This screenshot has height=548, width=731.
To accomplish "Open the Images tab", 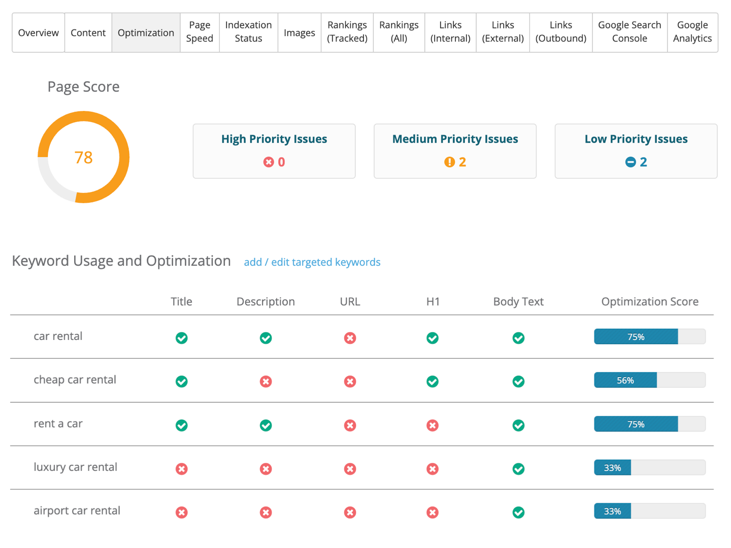I will [x=300, y=32].
